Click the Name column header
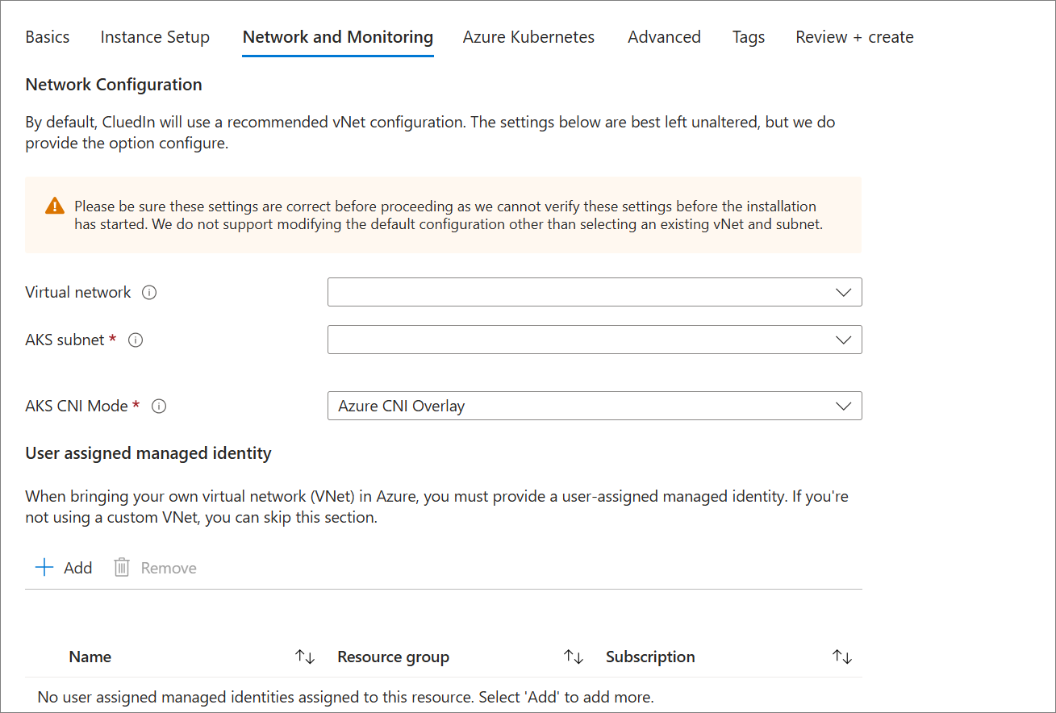This screenshot has width=1056, height=713. [90, 657]
